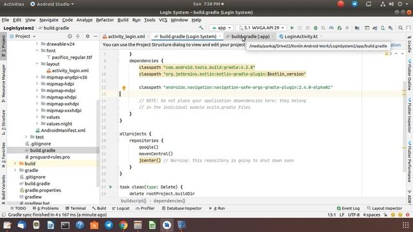Image resolution: width=413 pixels, height=232 pixels.
Task: Click the Sync Project with Gradle icon
Action: pos(375,28)
